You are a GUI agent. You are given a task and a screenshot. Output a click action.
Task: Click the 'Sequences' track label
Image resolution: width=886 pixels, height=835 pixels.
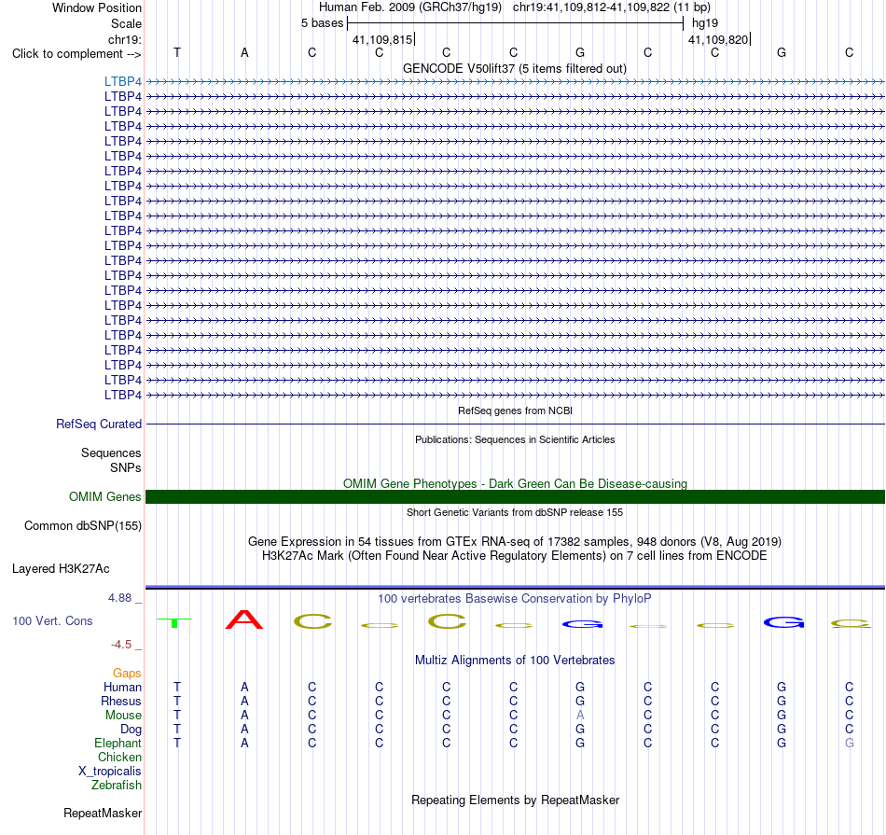click(111, 452)
